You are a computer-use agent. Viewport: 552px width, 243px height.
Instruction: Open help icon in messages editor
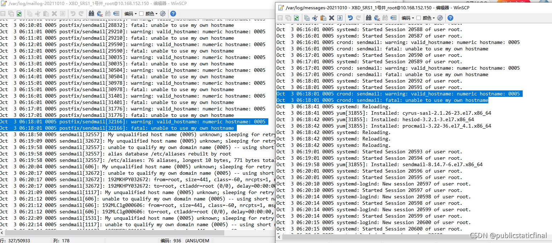click(x=450, y=18)
